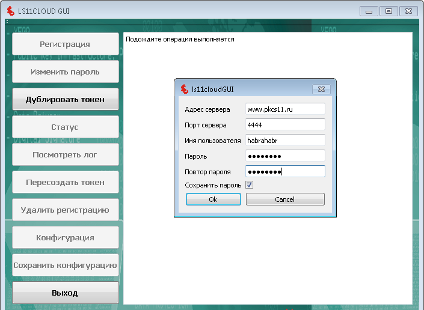Check the Статус button

(65, 127)
